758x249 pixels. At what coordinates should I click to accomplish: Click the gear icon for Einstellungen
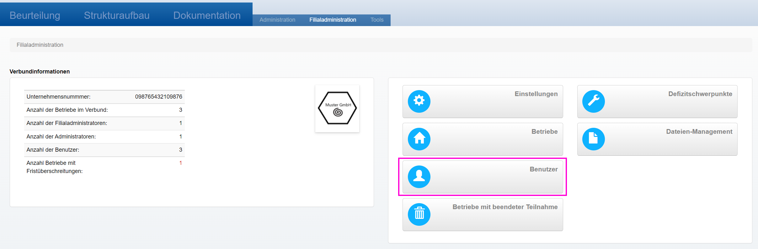click(x=419, y=101)
